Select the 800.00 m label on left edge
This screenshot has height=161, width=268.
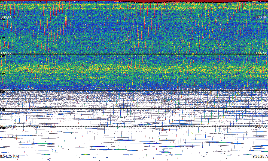pyautogui.click(x=8, y=17)
